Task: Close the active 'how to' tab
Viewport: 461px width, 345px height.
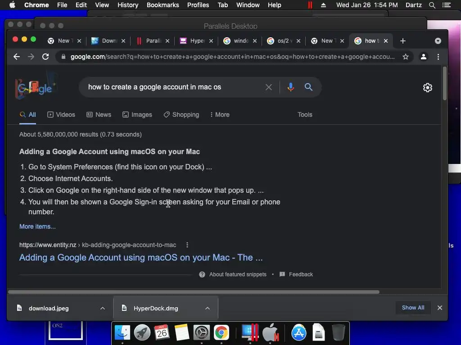Action: tap(386, 41)
